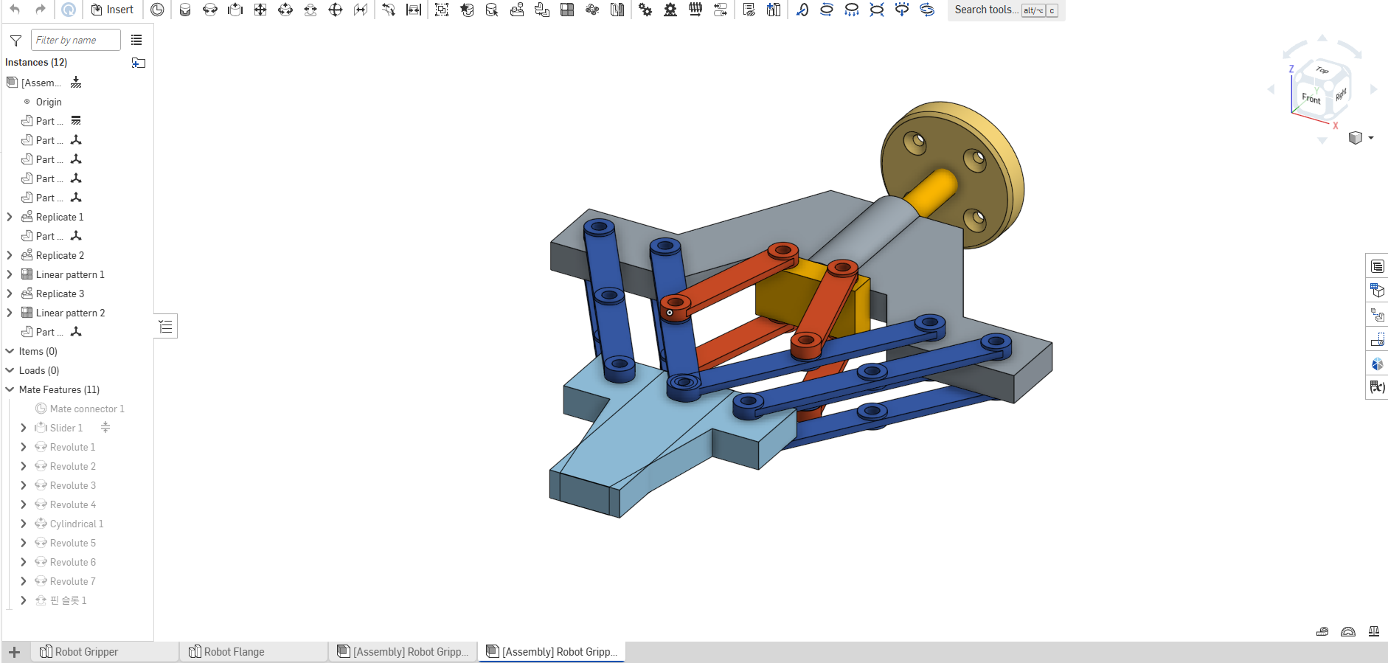Select the Parallel mate tool
1388x663 pixels.
point(361,10)
